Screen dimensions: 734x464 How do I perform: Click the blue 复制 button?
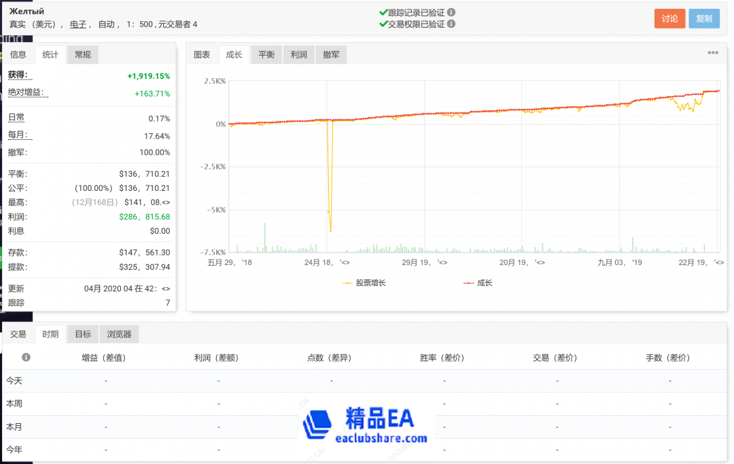point(704,19)
